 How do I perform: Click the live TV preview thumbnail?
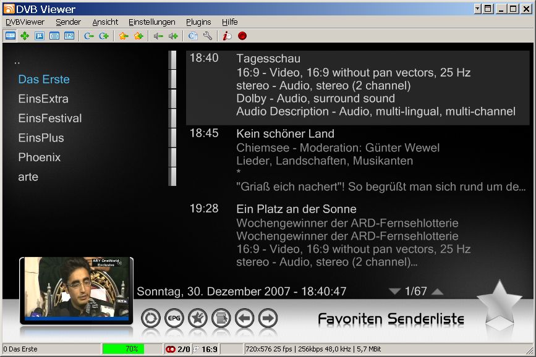click(76, 289)
